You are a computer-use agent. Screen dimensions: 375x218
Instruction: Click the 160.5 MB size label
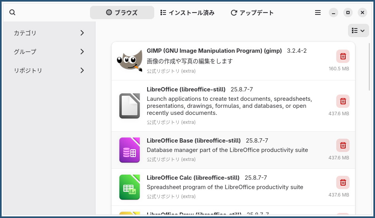point(339,69)
